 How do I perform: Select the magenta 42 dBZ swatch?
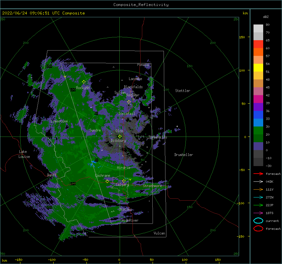click(x=258, y=99)
